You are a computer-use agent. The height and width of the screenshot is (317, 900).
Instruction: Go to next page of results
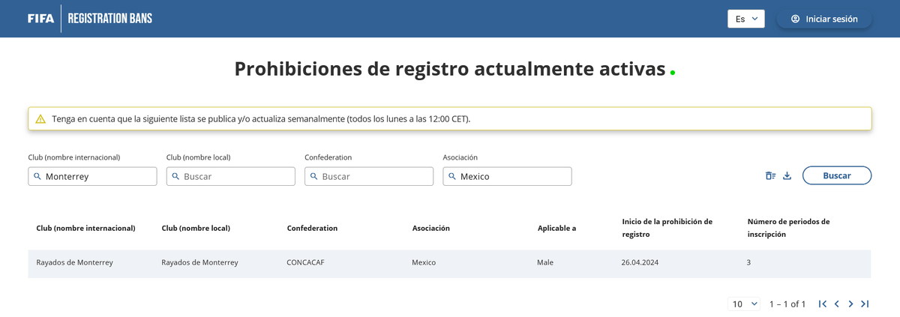coord(850,304)
